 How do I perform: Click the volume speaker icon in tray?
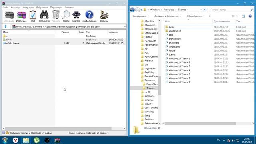click(233, 140)
